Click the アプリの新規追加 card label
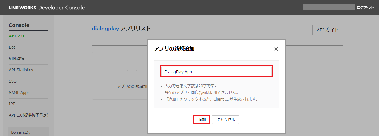Viewport: 379px width, 136px height. [132, 86]
